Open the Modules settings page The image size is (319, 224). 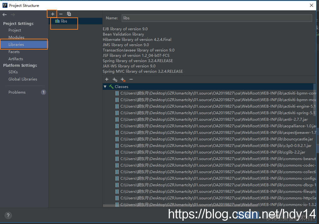(x=16, y=37)
